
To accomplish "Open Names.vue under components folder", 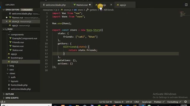I will (x=18, y=46).
